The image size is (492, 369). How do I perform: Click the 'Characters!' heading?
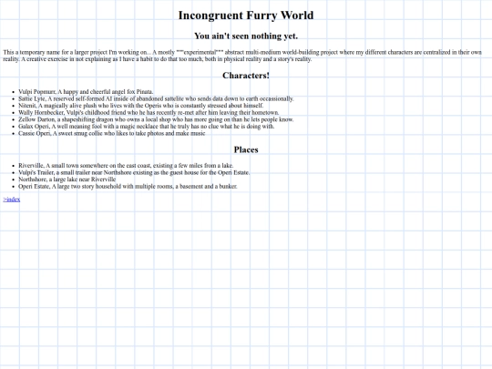tap(246, 76)
